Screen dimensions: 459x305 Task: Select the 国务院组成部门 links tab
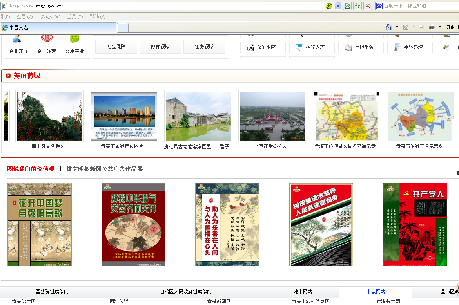pyautogui.click(x=52, y=292)
